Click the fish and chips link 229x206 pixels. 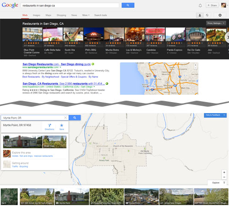[26, 156]
